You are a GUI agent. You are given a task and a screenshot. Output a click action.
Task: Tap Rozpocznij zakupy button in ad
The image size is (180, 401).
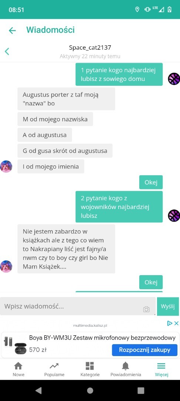pyautogui.click(x=144, y=350)
